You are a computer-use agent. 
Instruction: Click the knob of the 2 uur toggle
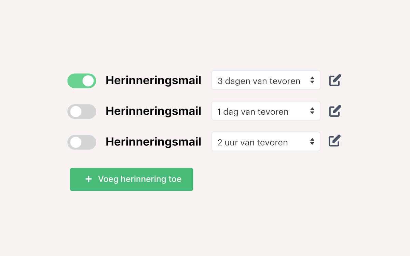pos(76,142)
